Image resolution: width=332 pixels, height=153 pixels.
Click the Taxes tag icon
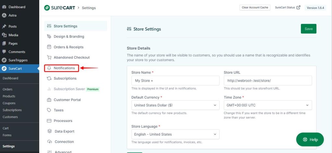(49, 110)
